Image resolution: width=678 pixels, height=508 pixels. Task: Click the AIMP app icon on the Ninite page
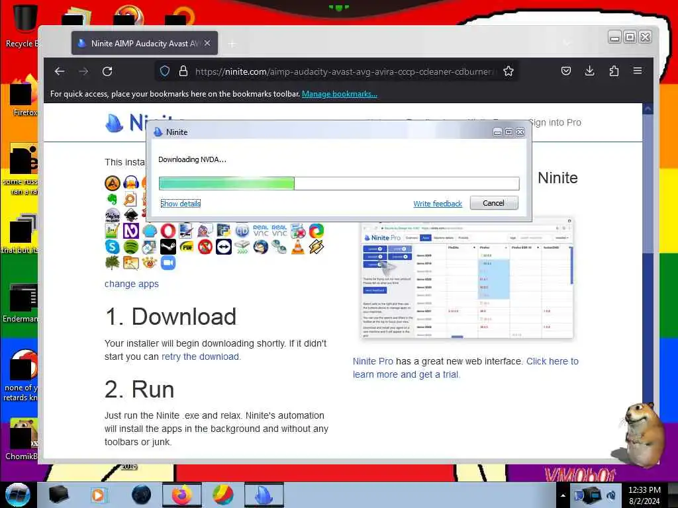pyautogui.click(x=113, y=183)
